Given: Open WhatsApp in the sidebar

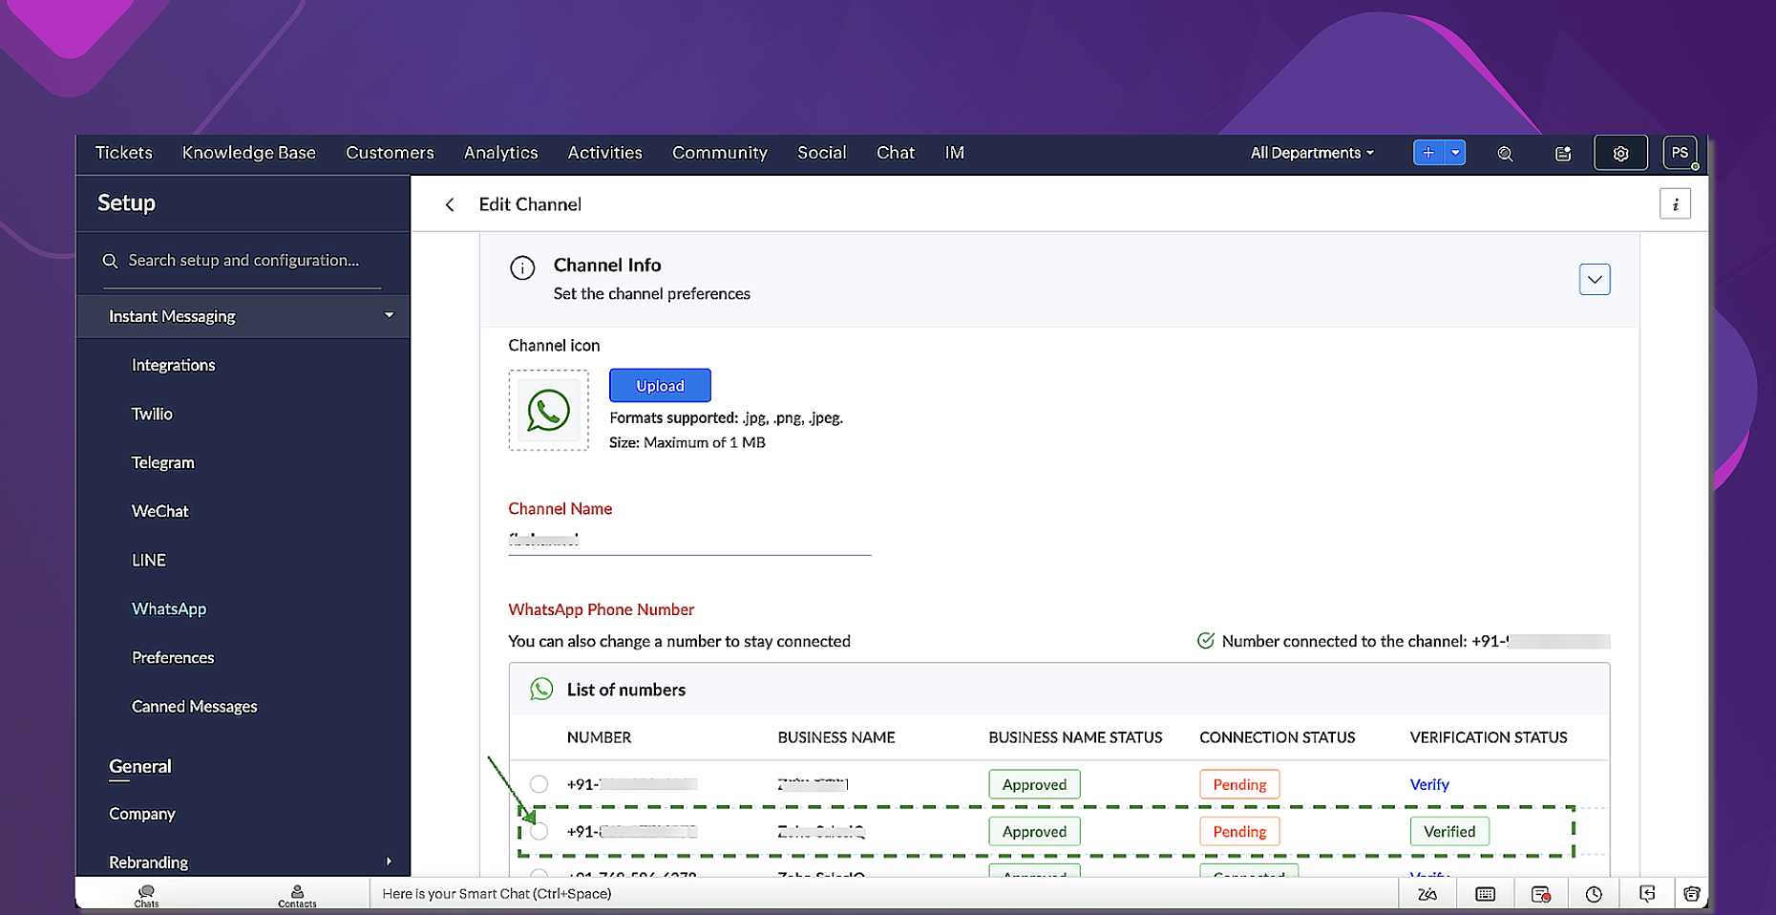Looking at the screenshot, I should (169, 608).
